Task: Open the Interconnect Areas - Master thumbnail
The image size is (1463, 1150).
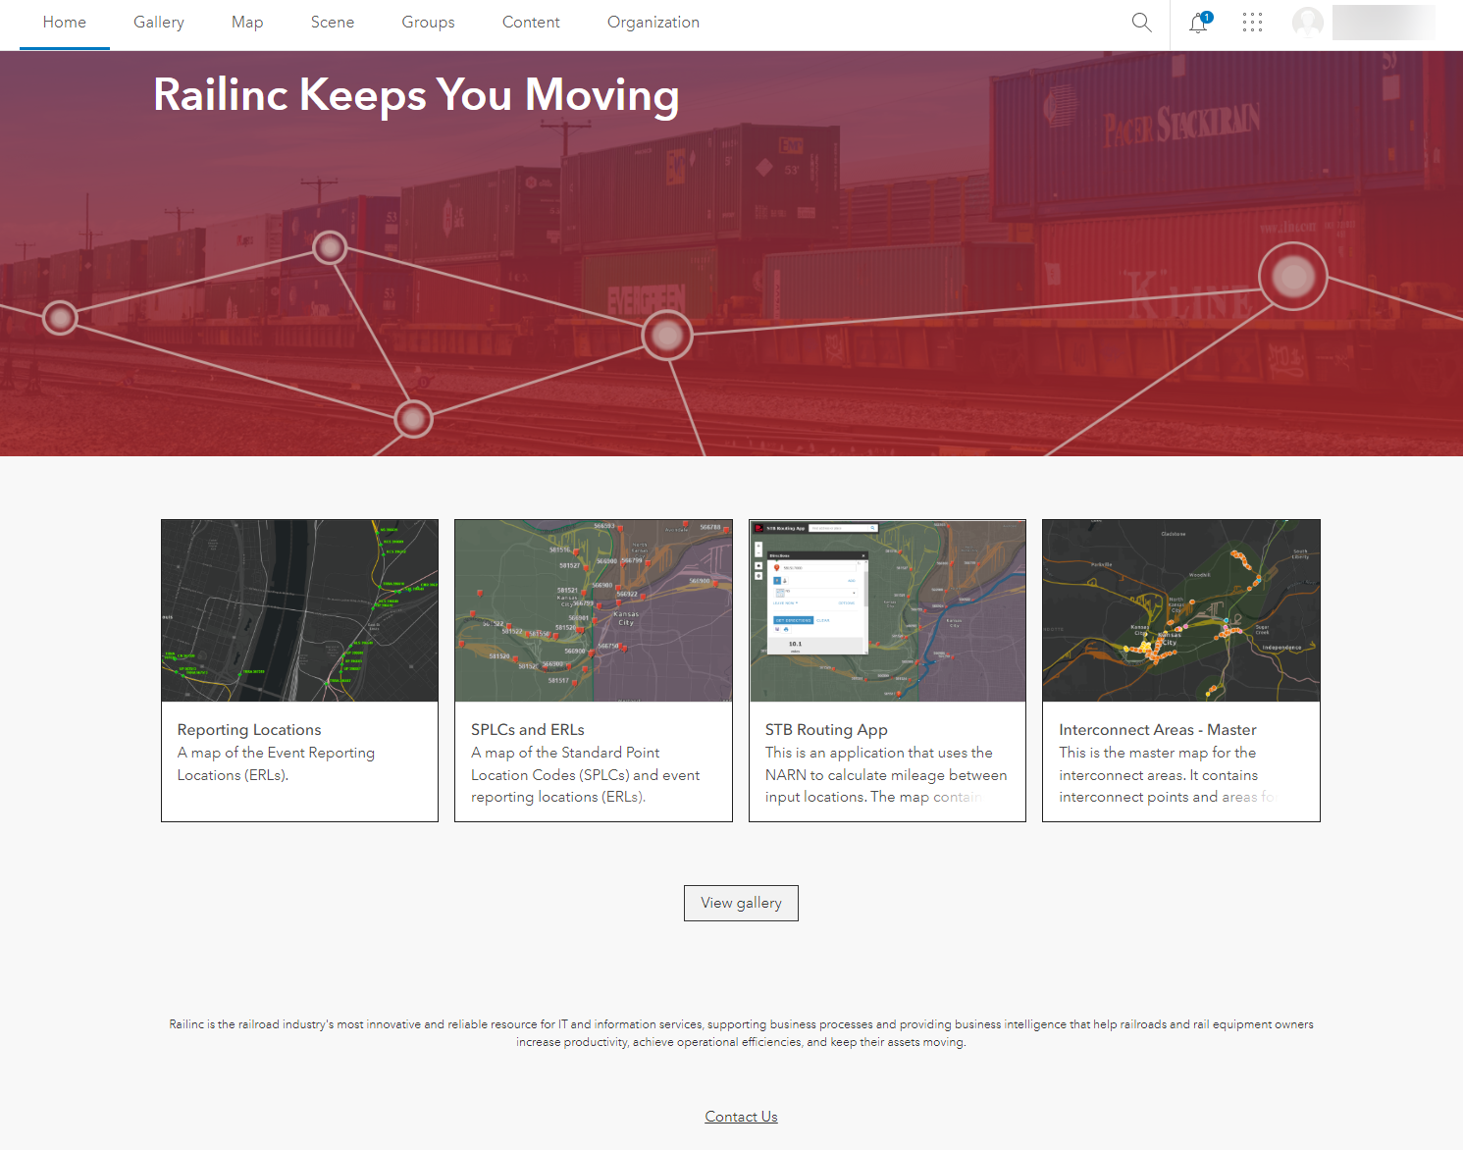Action: [1181, 610]
